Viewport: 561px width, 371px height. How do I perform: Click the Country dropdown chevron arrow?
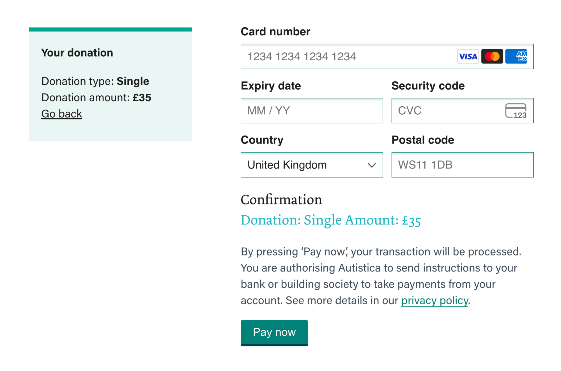click(x=372, y=165)
